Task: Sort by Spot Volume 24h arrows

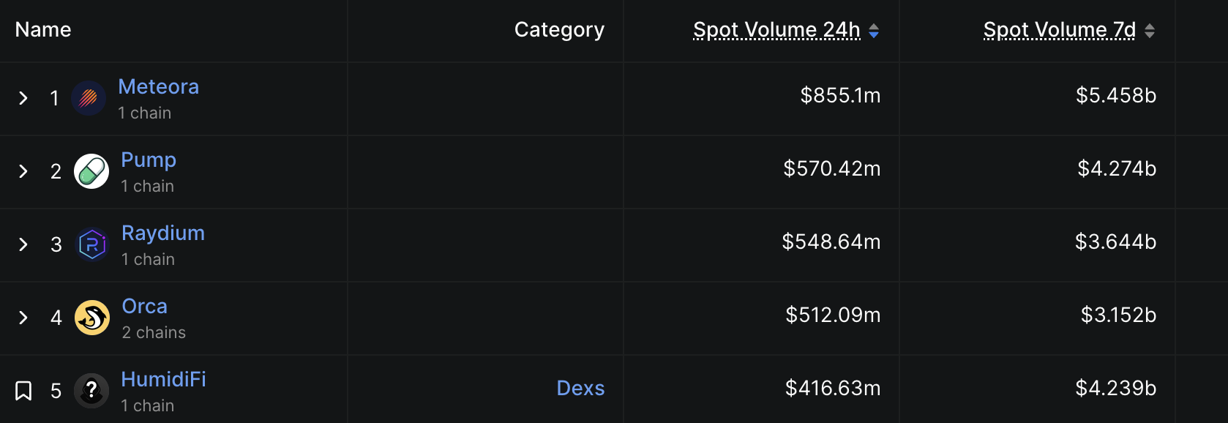Action: [x=874, y=31]
